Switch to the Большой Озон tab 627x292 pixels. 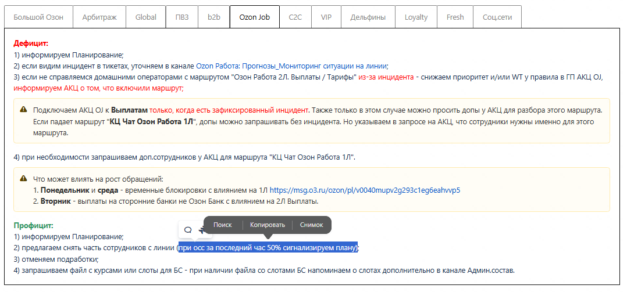pos(38,17)
